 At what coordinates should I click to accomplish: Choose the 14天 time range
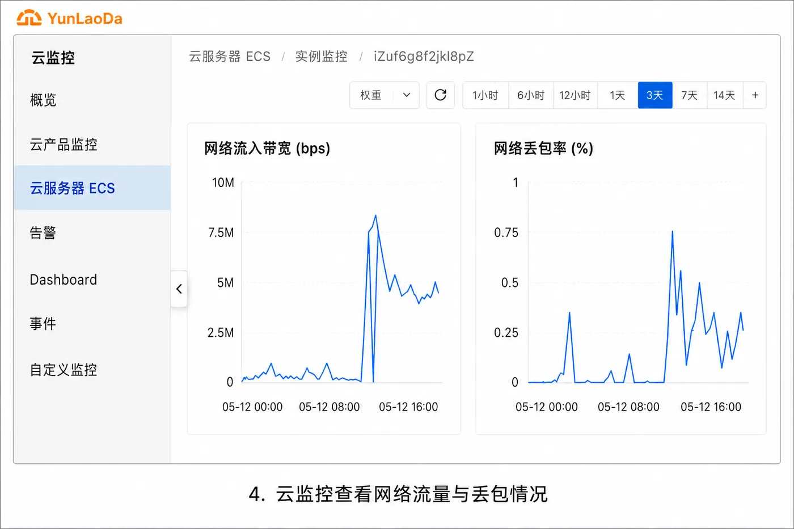point(725,95)
